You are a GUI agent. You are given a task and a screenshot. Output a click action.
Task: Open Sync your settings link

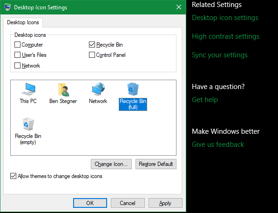click(220, 55)
